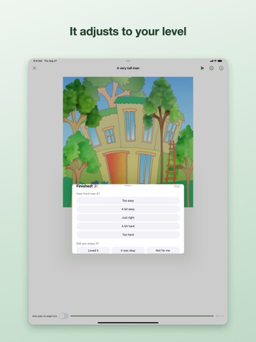Choose 'A bit easy' rating
This screenshot has height=342, width=256.
click(x=128, y=209)
